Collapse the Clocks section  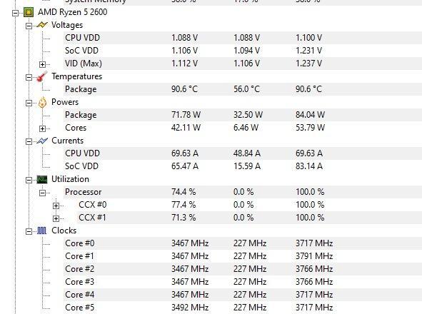tap(29, 231)
